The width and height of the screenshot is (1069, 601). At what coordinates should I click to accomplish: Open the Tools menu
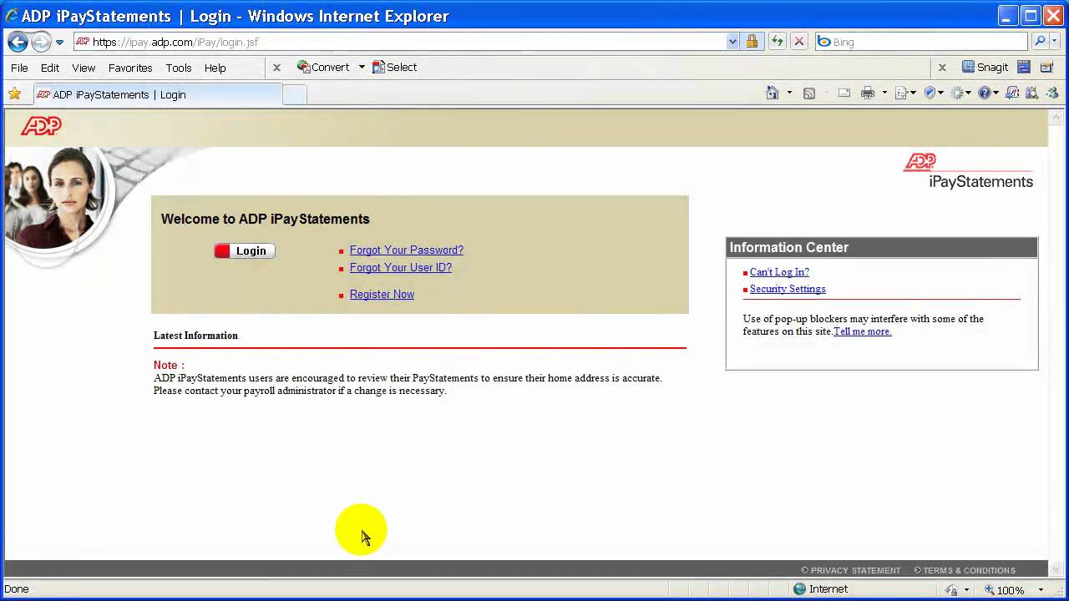tap(179, 68)
